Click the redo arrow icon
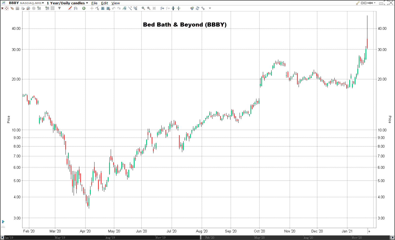The image size is (395, 240). 119,8
